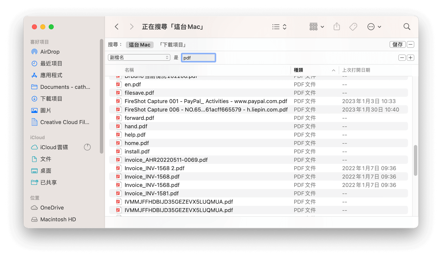Go forward with the right chevron button
Image resolution: width=442 pixels, height=259 pixels.
[131, 27]
